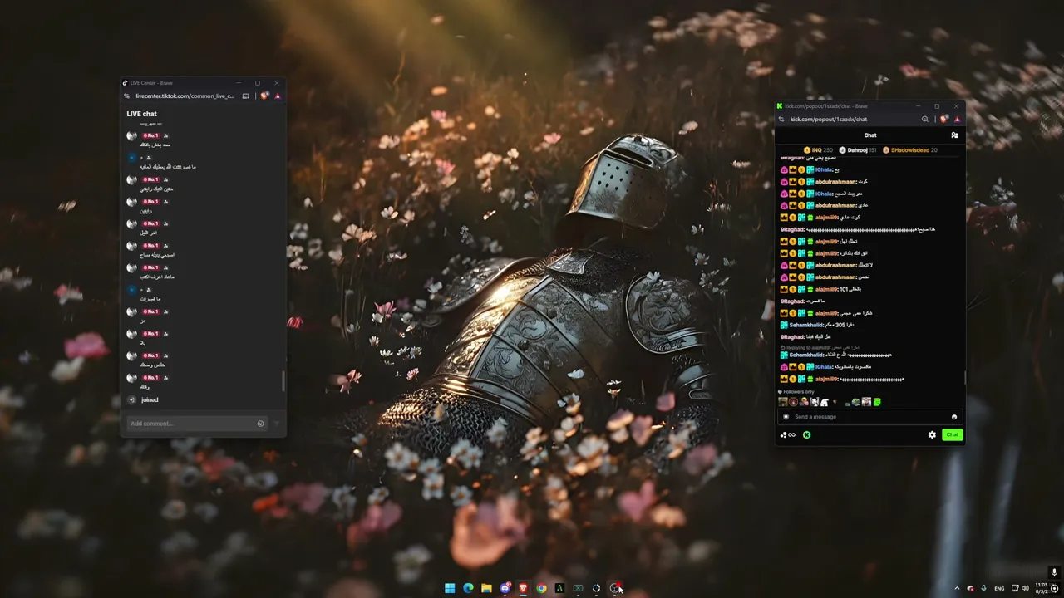The image size is (1064, 598).
Task: Launch Microsoft Edge from the taskbar
Action: 468,588
